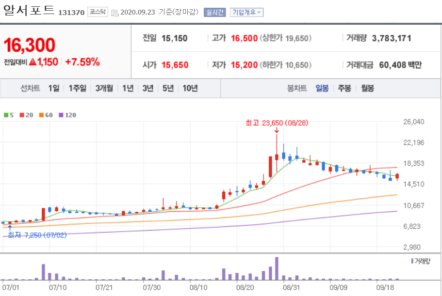
Task: Click the purple 120-day moving average swatch
Action: [61, 115]
